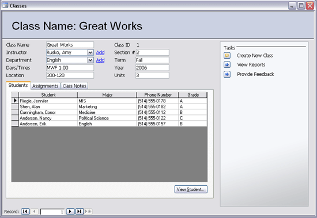Viewport: 317px width, 218px height.
Task: Click the cell Anderson, Nancy
Action: pos(48,118)
